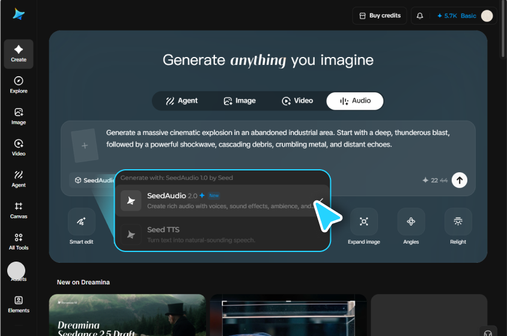Click 'Generate with: SeedAudio 1.0 by Seed' text
507x336 pixels.
tap(177, 178)
